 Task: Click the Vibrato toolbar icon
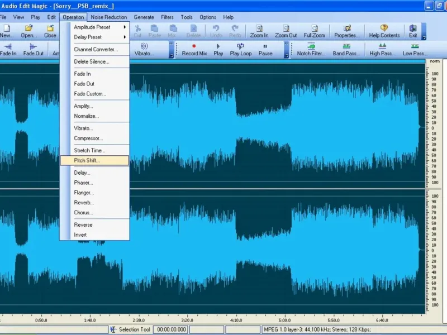point(144,49)
